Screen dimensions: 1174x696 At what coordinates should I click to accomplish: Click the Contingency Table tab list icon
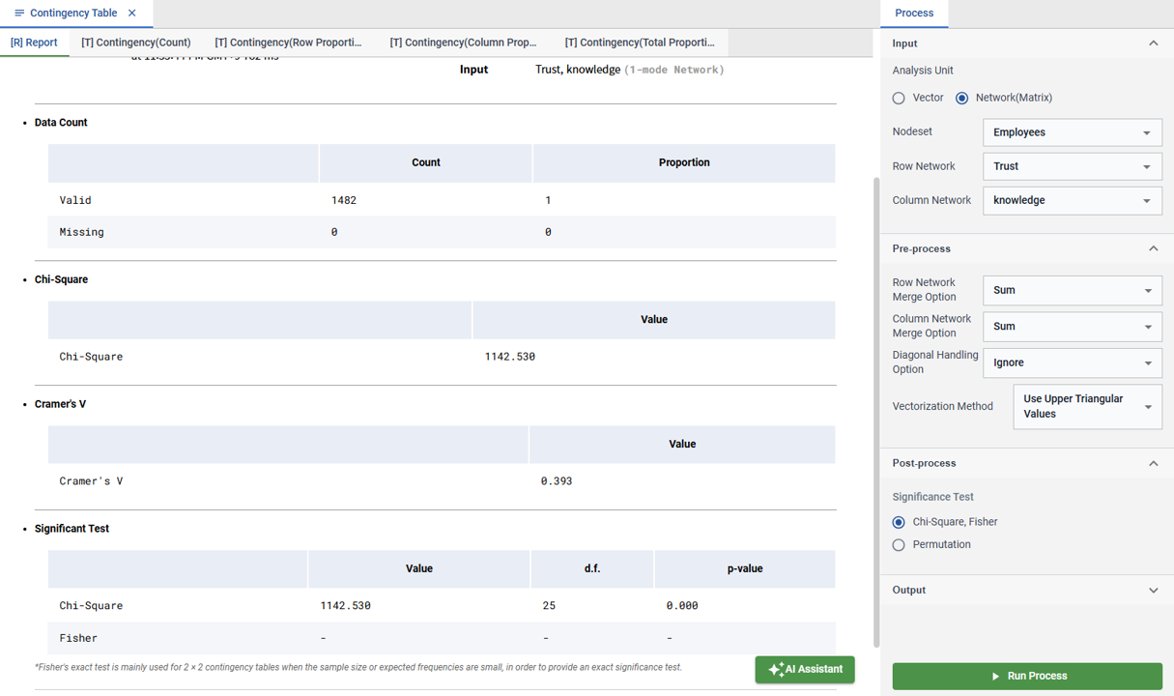(18, 14)
